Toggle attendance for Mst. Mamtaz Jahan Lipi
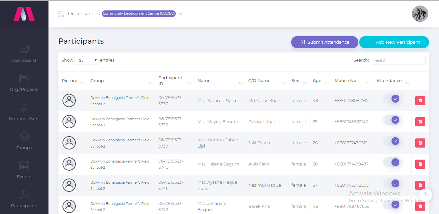 pos(391,141)
